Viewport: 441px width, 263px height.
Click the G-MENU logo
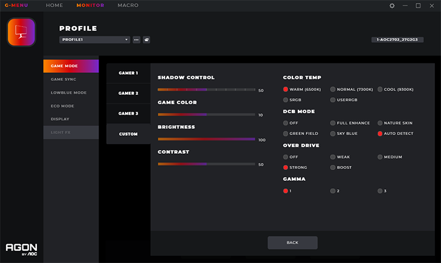click(16, 5)
